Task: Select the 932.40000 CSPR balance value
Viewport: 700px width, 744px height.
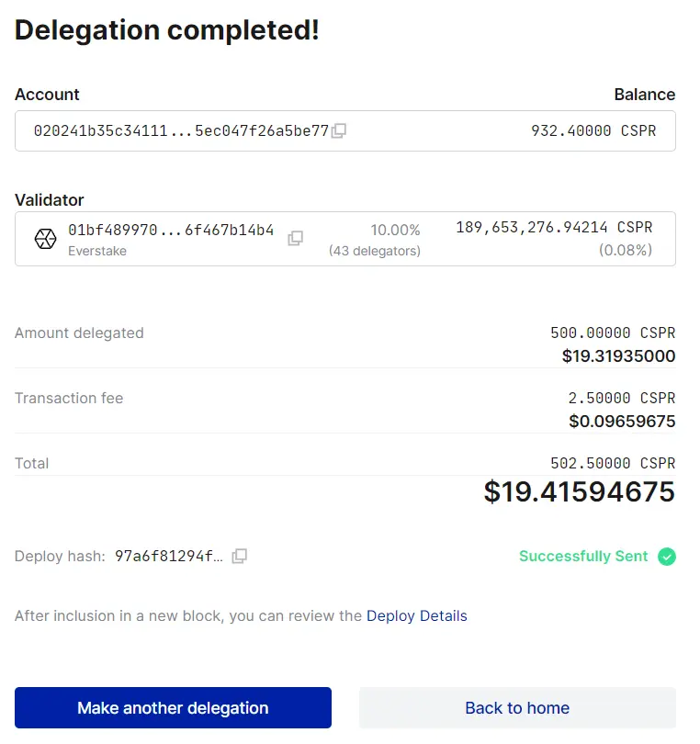Action: point(593,130)
